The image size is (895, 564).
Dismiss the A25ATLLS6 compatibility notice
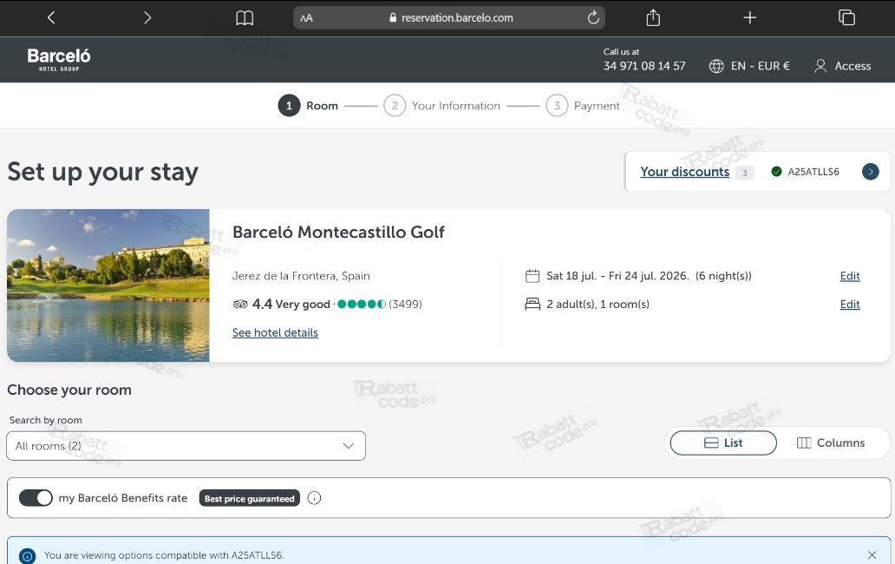click(872, 554)
